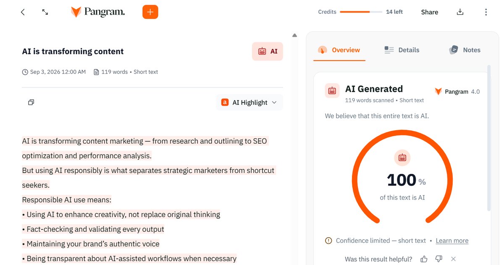This screenshot has height=265, width=504.
Task: Click the scroll-up arrow of the text pane
Action: click(294, 36)
